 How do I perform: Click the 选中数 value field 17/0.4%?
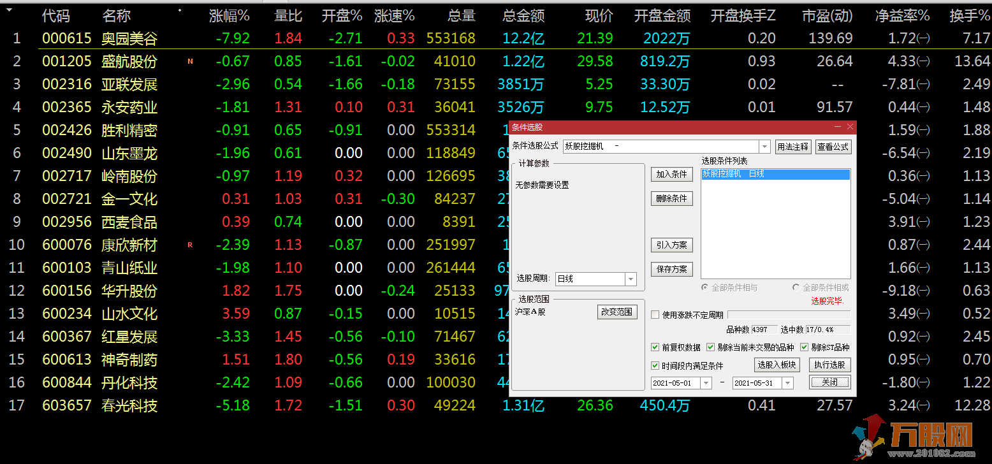828,330
